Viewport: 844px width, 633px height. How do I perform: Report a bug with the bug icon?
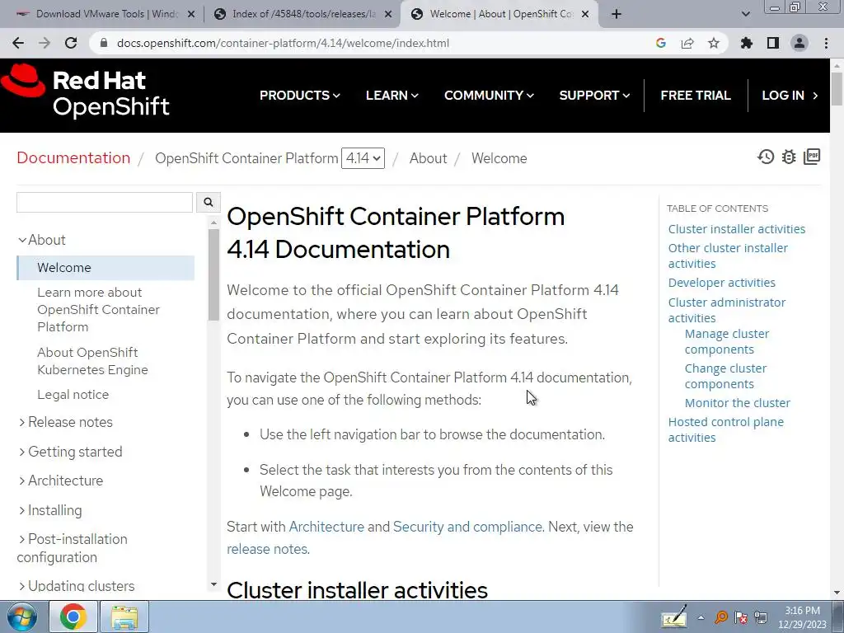click(x=789, y=157)
